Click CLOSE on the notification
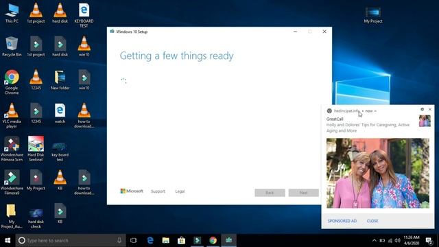Screen dimensions: 439x247 (372, 221)
